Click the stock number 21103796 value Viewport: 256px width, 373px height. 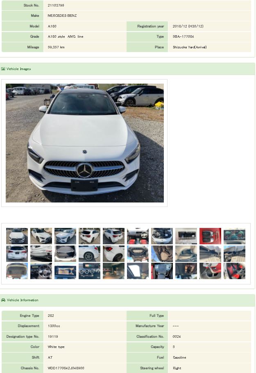pyautogui.click(x=56, y=5)
